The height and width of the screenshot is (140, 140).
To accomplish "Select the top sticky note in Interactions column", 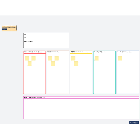I will (x=73, y=58).
